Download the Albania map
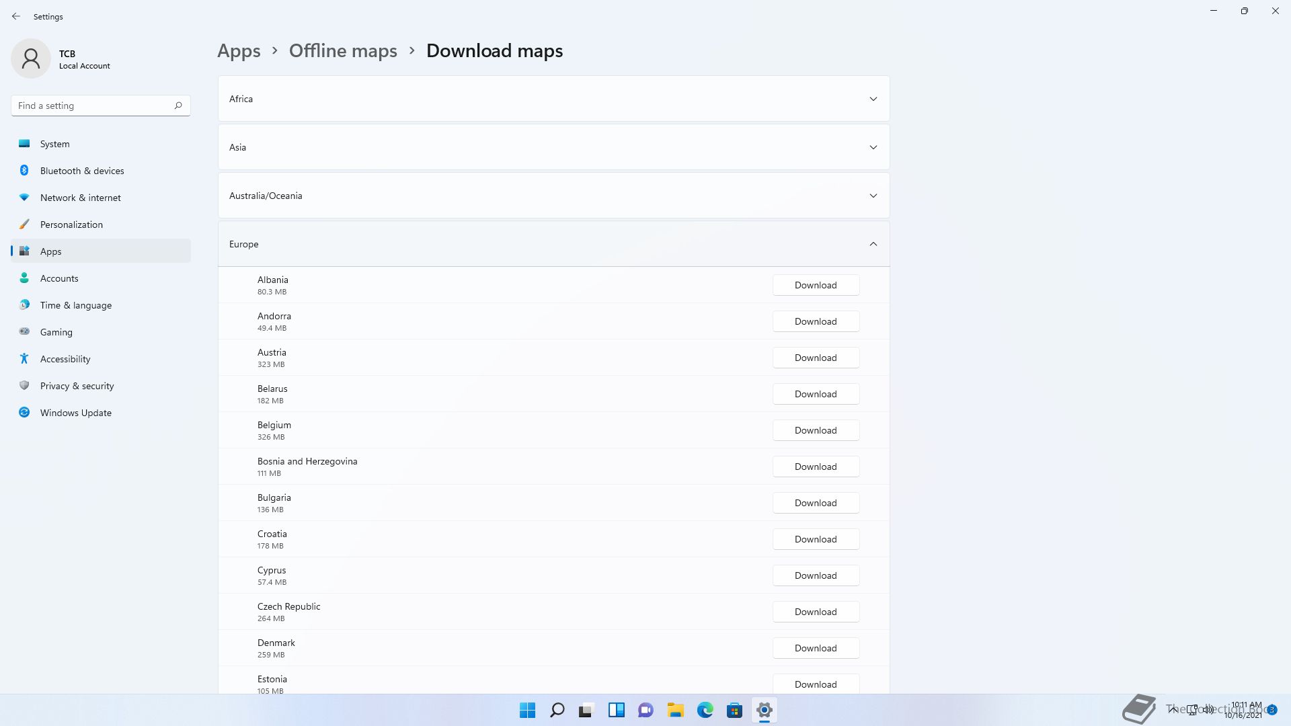This screenshot has width=1291, height=726. [815, 285]
